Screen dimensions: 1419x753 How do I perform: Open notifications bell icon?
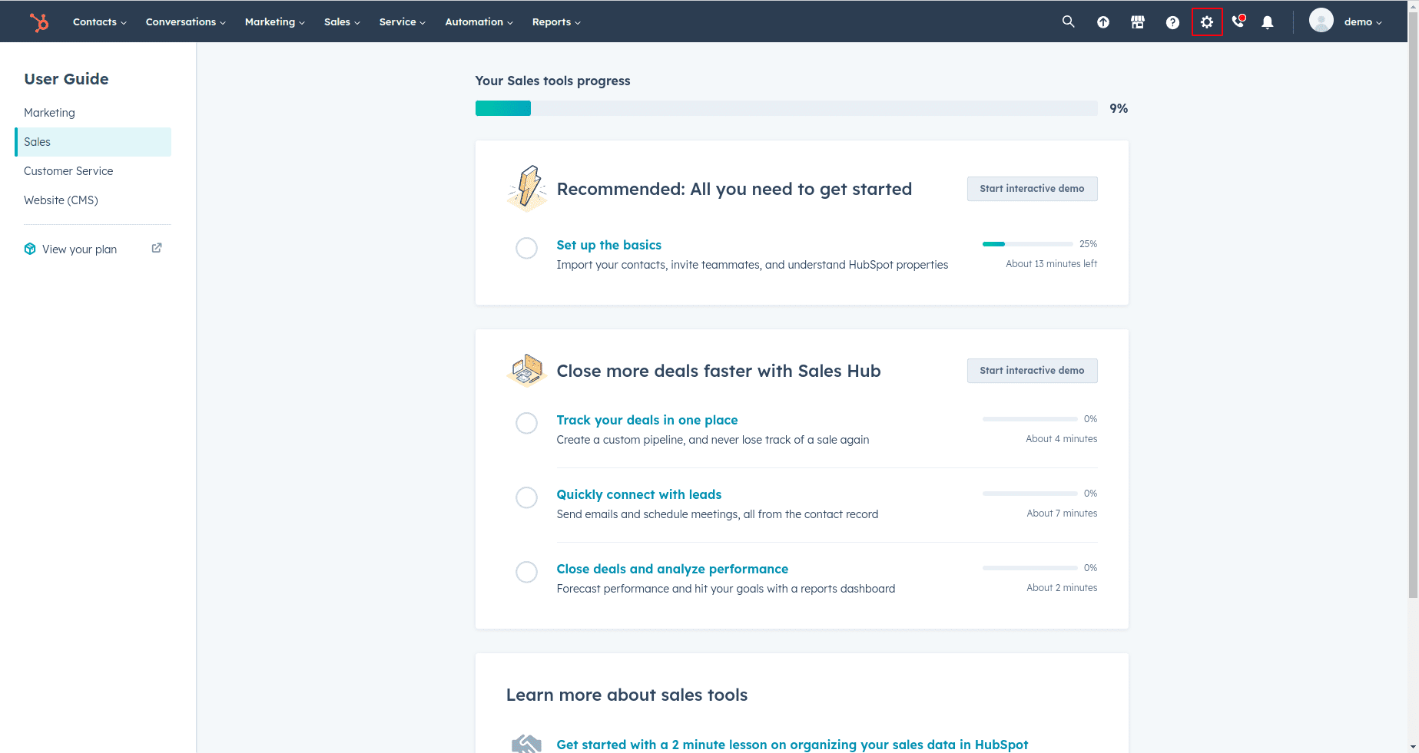click(x=1268, y=22)
